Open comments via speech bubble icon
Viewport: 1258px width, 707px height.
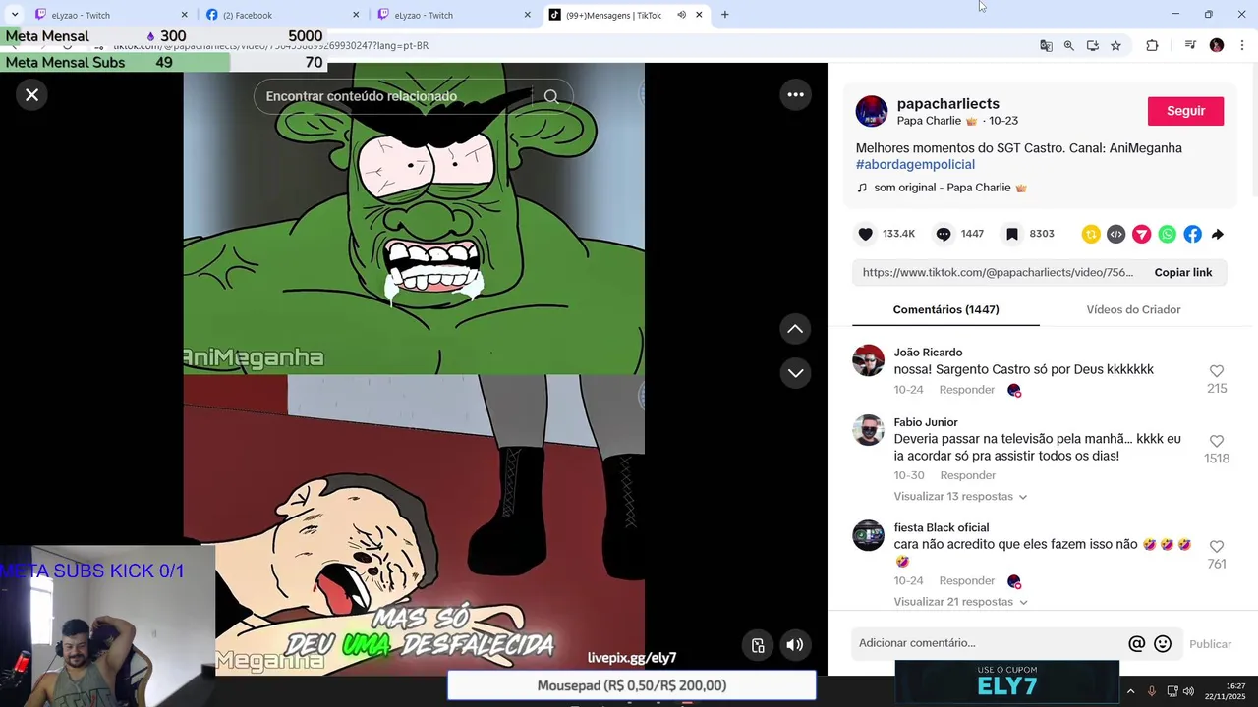(943, 234)
